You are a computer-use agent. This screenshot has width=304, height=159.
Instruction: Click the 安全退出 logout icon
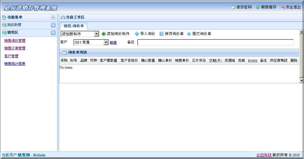(x=283, y=7)
